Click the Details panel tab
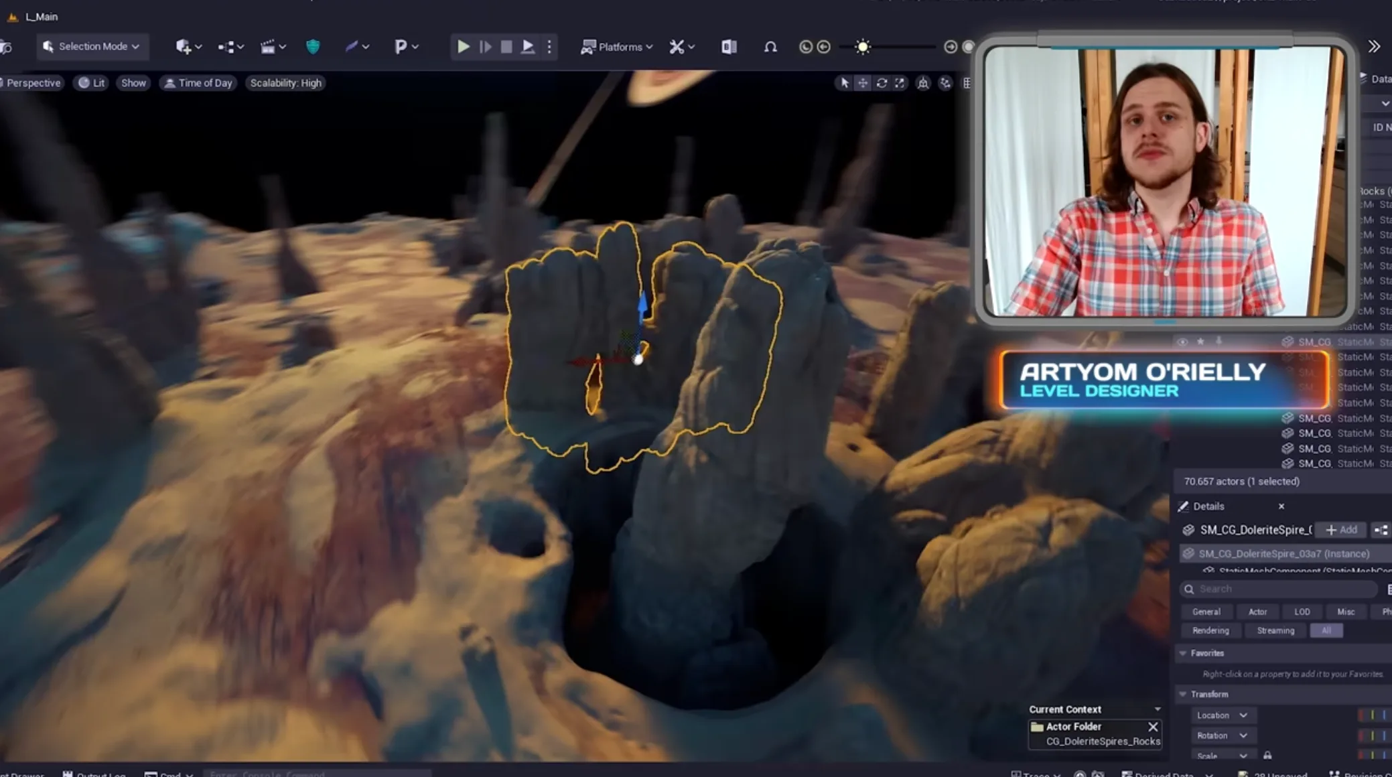 [1208, 506]
